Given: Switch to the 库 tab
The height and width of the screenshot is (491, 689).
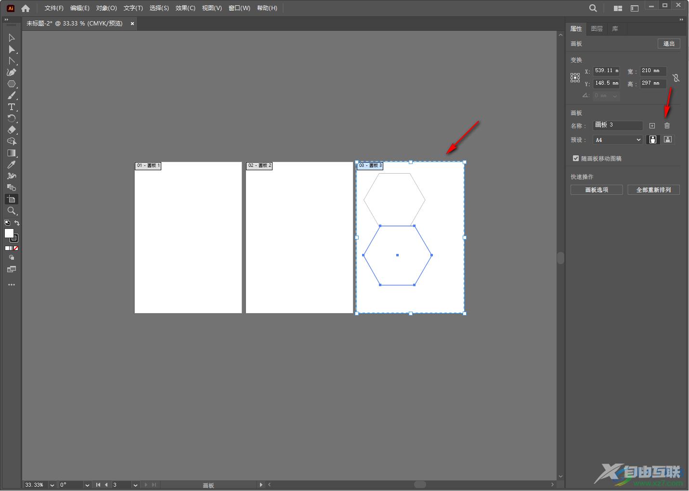Looking at the screenshot, I should click(x=615, y=29).
